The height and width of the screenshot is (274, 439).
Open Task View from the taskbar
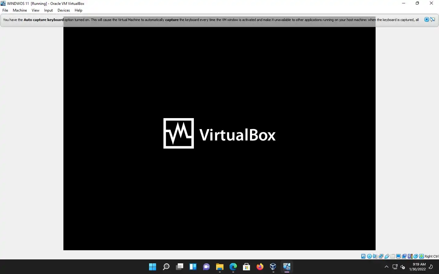[x=179, y=267]
